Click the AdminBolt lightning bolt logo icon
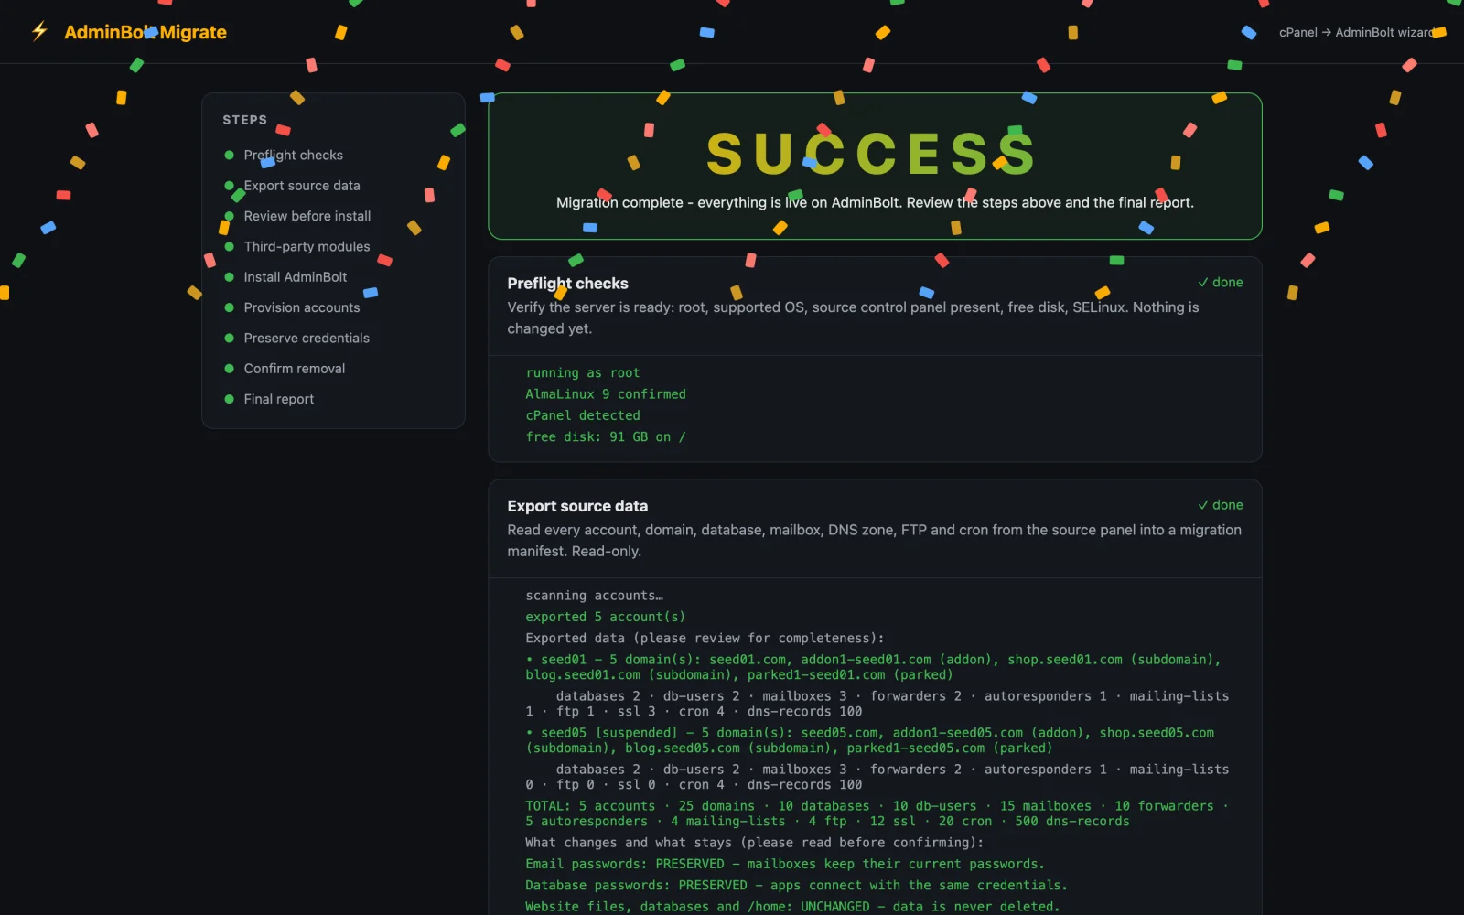Image resolution: width=1464 pixels, height=915 pixels. pos(39,32)
